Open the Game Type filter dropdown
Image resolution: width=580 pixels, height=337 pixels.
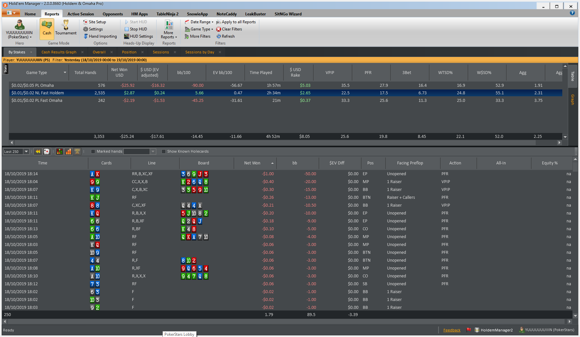coord(199,29)
